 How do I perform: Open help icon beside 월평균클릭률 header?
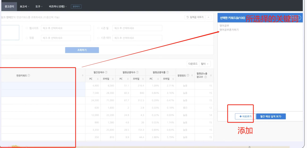(x=168, y=72)
